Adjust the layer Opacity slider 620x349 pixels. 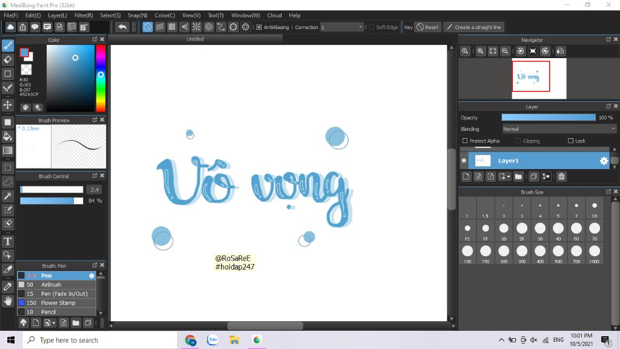tap(549, 118)
